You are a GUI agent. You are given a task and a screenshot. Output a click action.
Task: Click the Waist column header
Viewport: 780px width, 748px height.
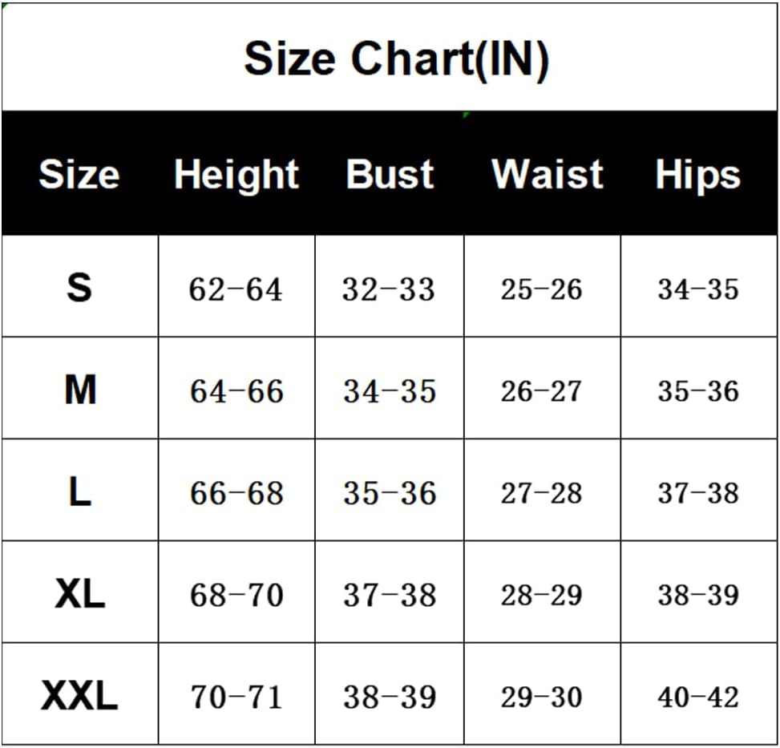click(x=548, y=174)
